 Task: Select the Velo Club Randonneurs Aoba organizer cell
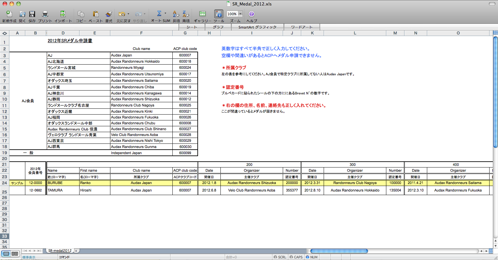tap(252, 191)
